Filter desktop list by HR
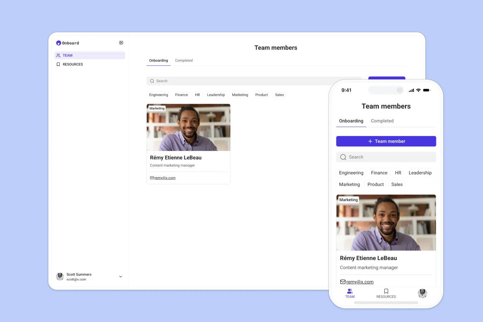 point(197,95)
